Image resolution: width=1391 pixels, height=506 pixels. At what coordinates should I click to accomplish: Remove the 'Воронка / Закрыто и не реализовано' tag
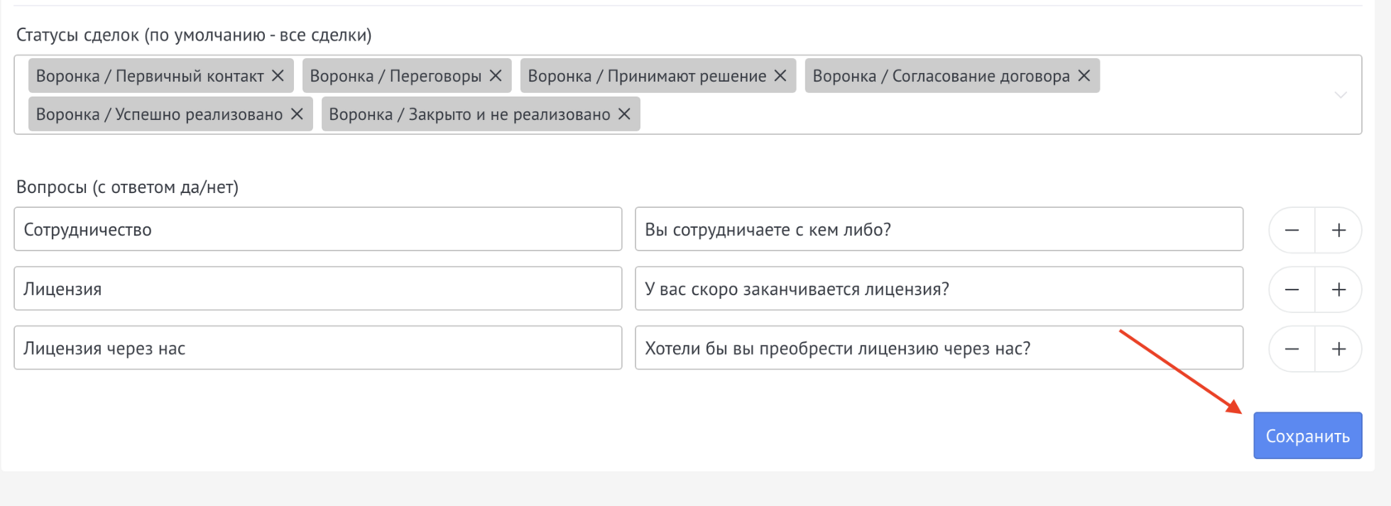coord(624,114)
